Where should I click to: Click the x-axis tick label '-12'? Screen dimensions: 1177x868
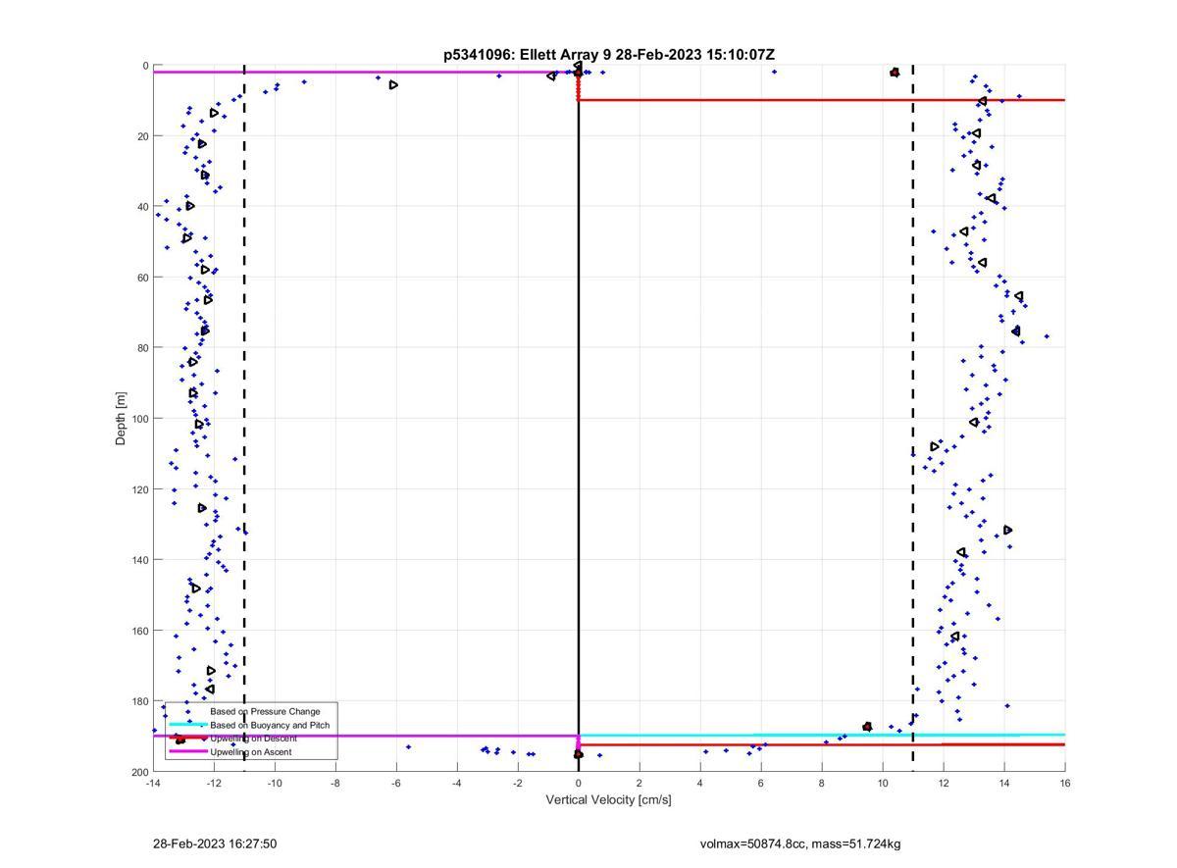coord(214,783)
